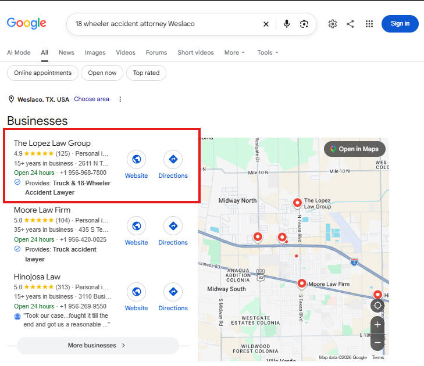Click the map Terms link

[x=377, y=357]
